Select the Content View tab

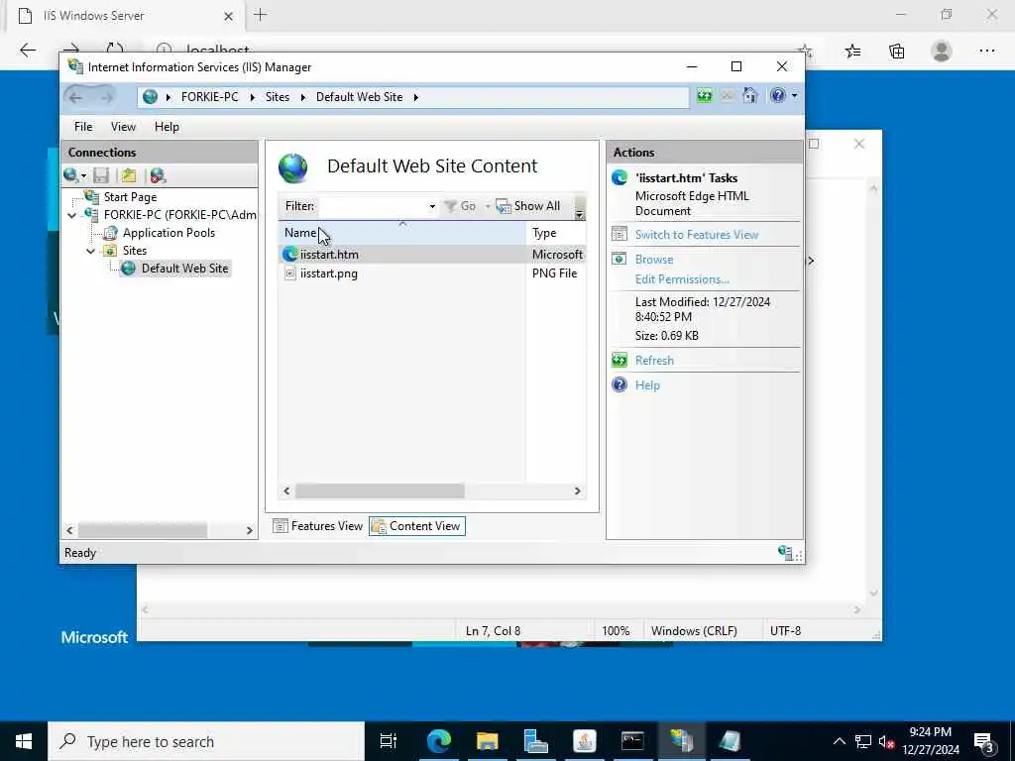(417, 526)
